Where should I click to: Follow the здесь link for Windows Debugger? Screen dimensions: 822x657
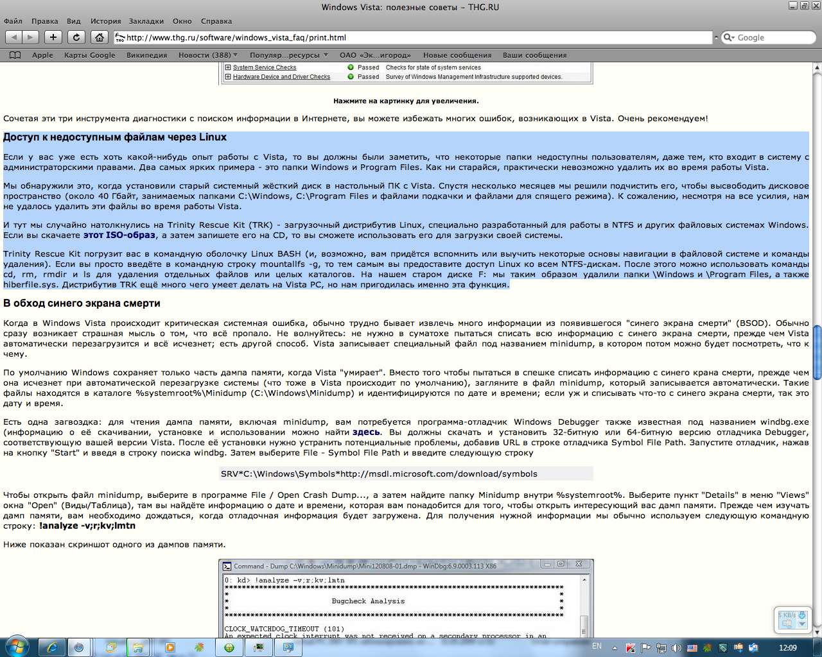(x=367, y=432)
